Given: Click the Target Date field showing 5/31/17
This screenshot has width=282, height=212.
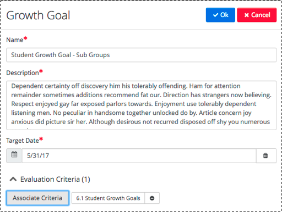Looking at the screenshot, I should (139, 155).
